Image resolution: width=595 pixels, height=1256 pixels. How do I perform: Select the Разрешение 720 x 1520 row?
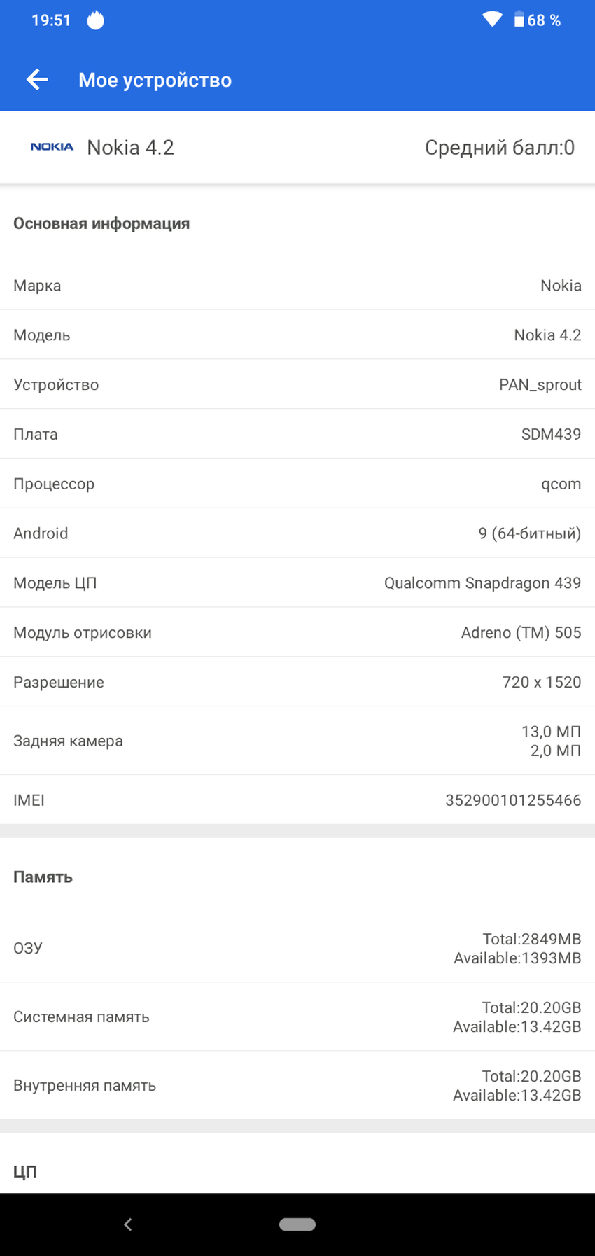[x=297, y=683]
